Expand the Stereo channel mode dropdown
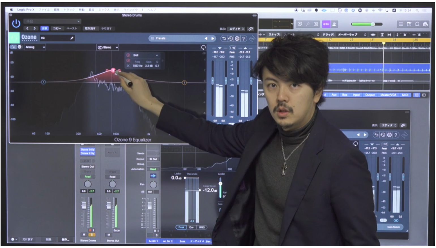This screenshot has height=248, width=436. click(108, 48)
